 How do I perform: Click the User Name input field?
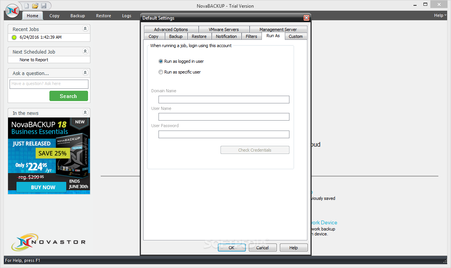(224, 117)
